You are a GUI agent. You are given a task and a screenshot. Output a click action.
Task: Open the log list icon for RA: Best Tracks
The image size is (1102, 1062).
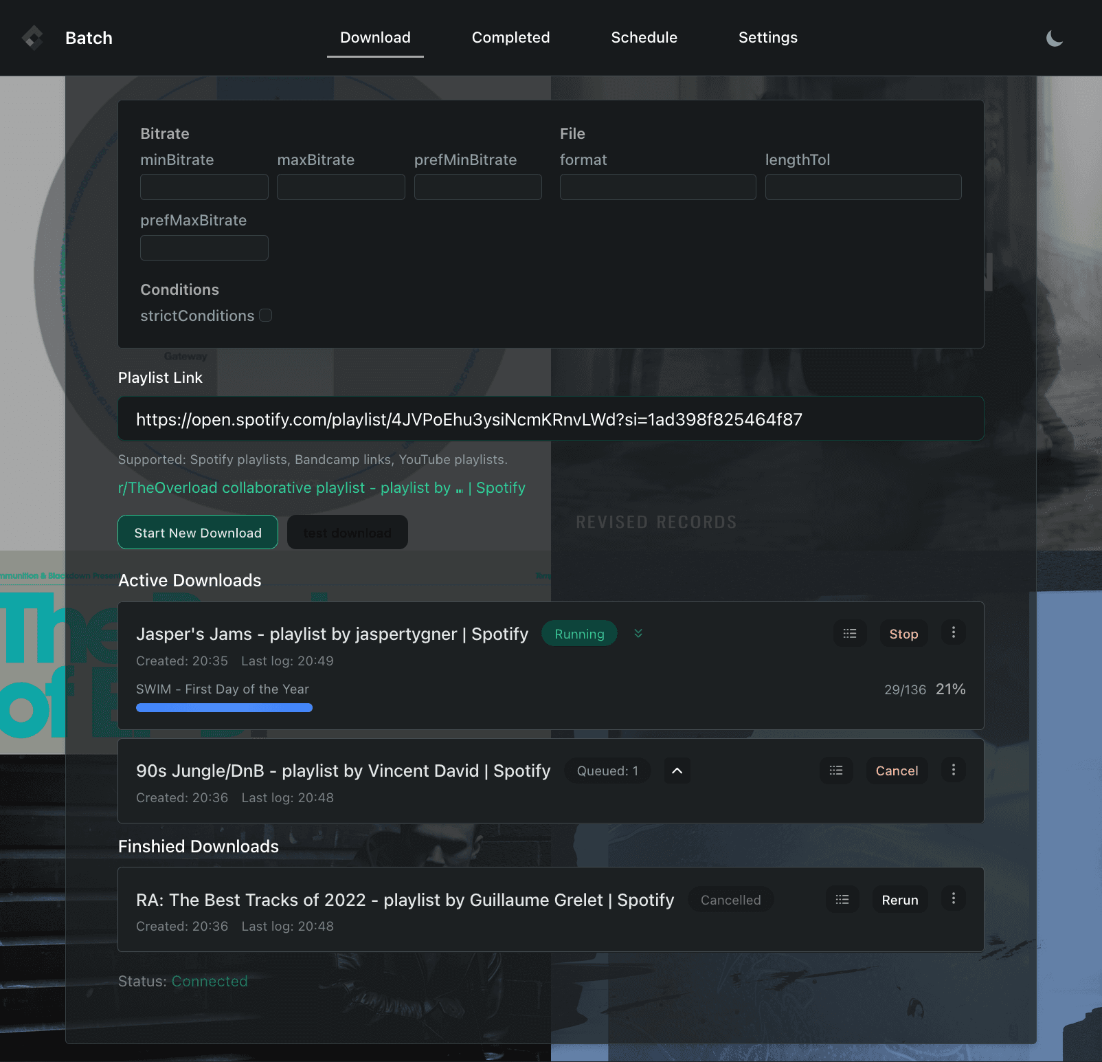click(842, 900)
